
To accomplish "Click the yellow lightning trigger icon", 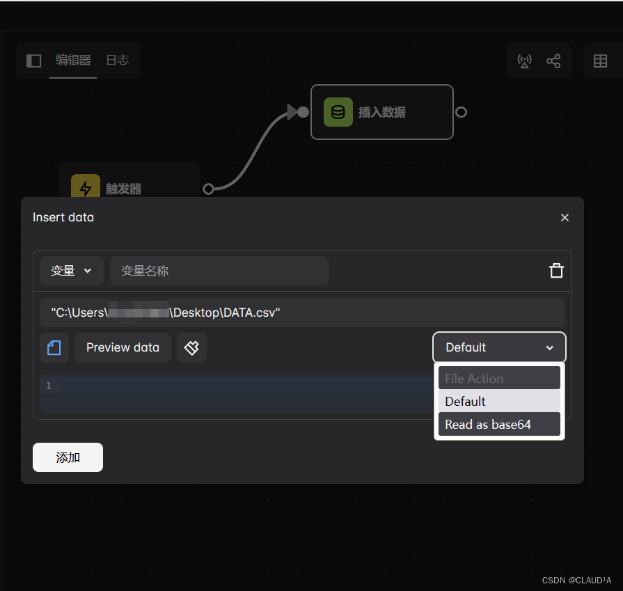I will click(86, 188).
